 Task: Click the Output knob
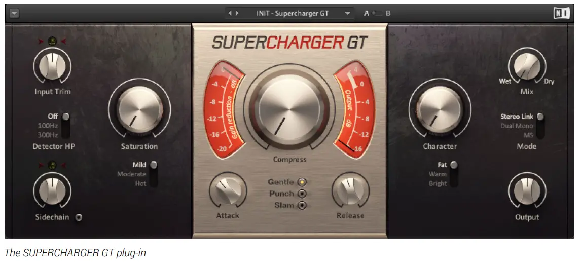(527, 191)
